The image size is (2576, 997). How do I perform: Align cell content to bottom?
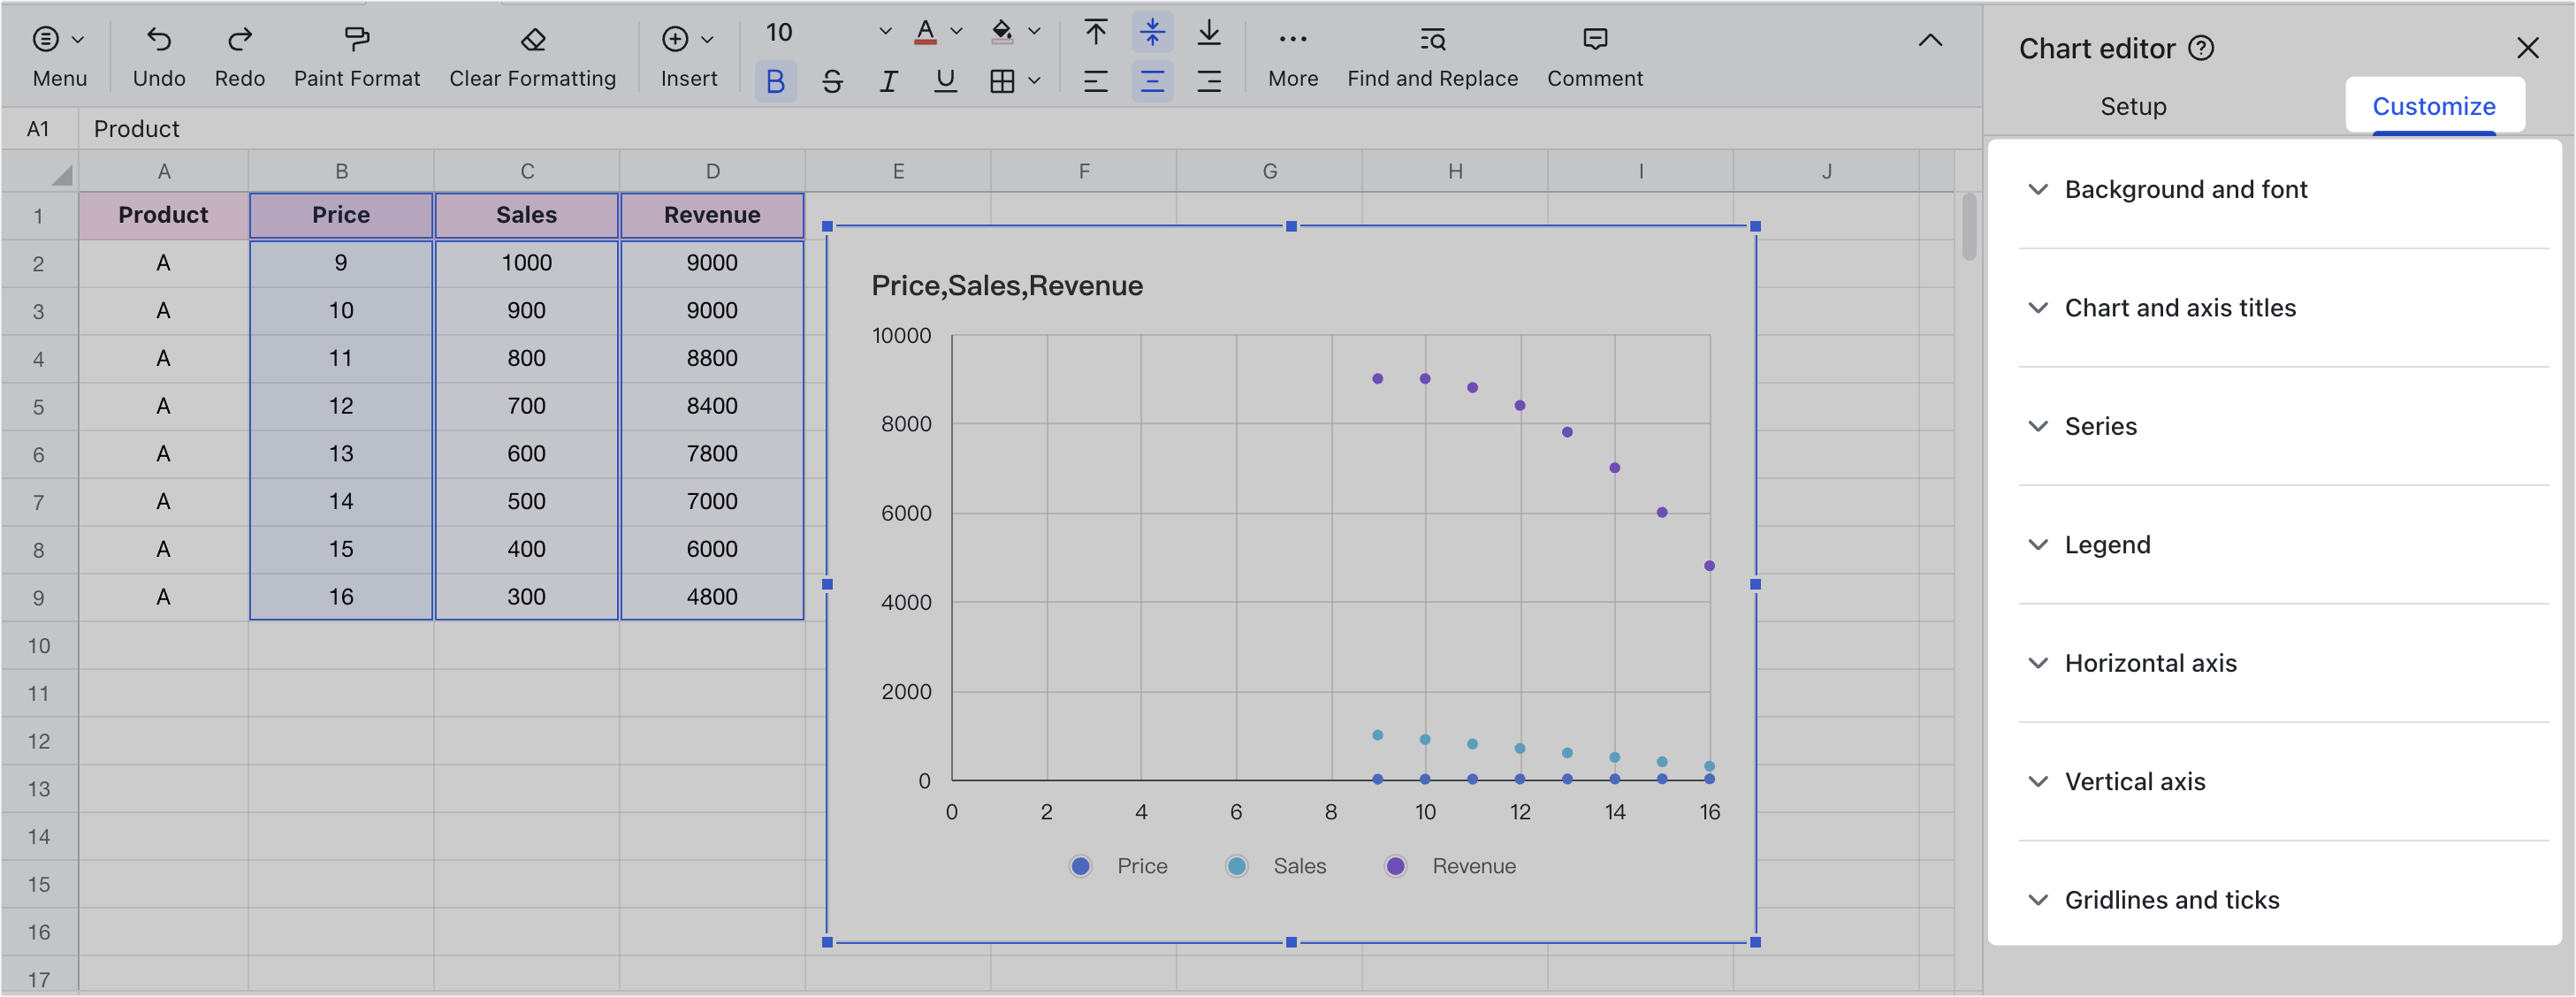pos(1209,33)
